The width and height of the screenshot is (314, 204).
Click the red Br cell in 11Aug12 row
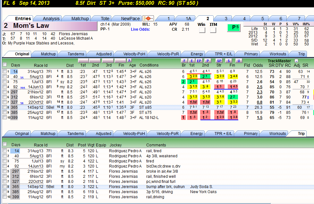click(x=183, y=117)
